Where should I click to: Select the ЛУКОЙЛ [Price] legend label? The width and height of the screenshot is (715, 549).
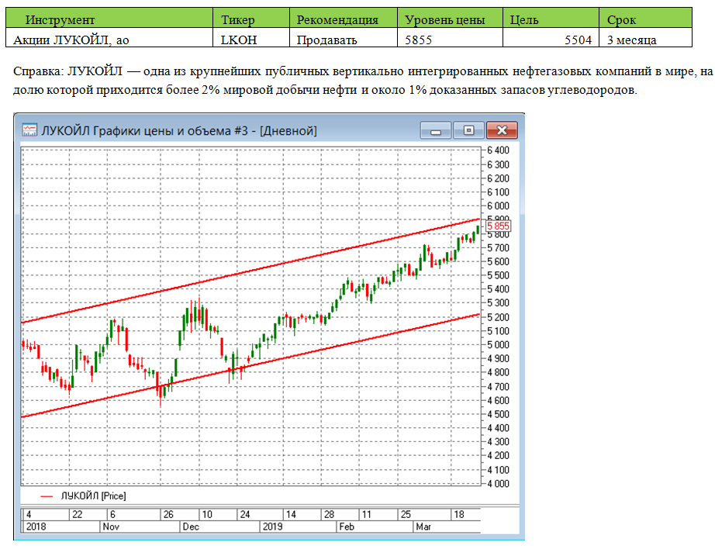pos(93,495)
